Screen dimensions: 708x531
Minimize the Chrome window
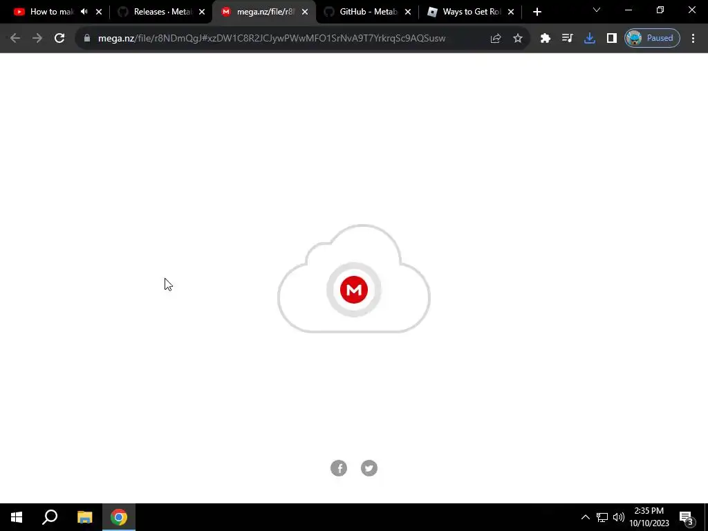point(628,10)
